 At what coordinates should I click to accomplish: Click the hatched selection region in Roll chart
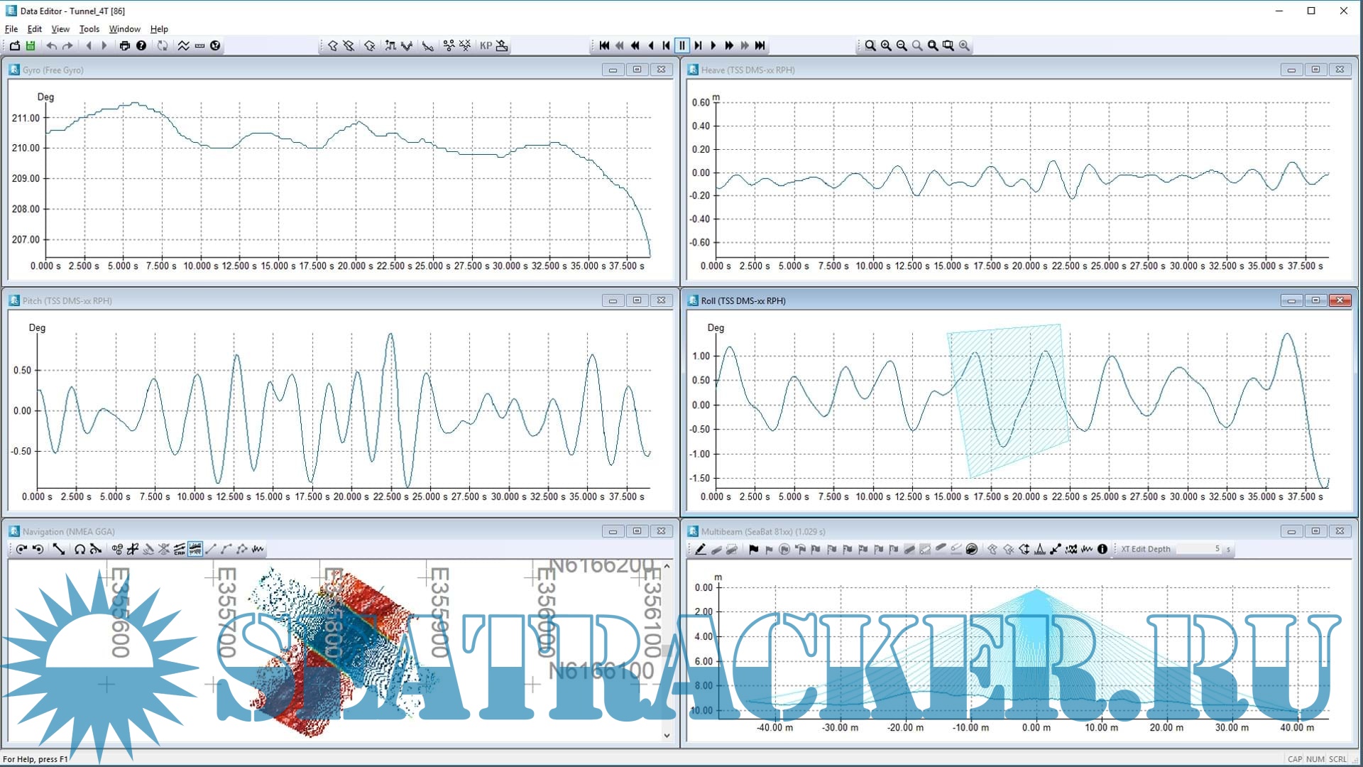pos(1008,398)
